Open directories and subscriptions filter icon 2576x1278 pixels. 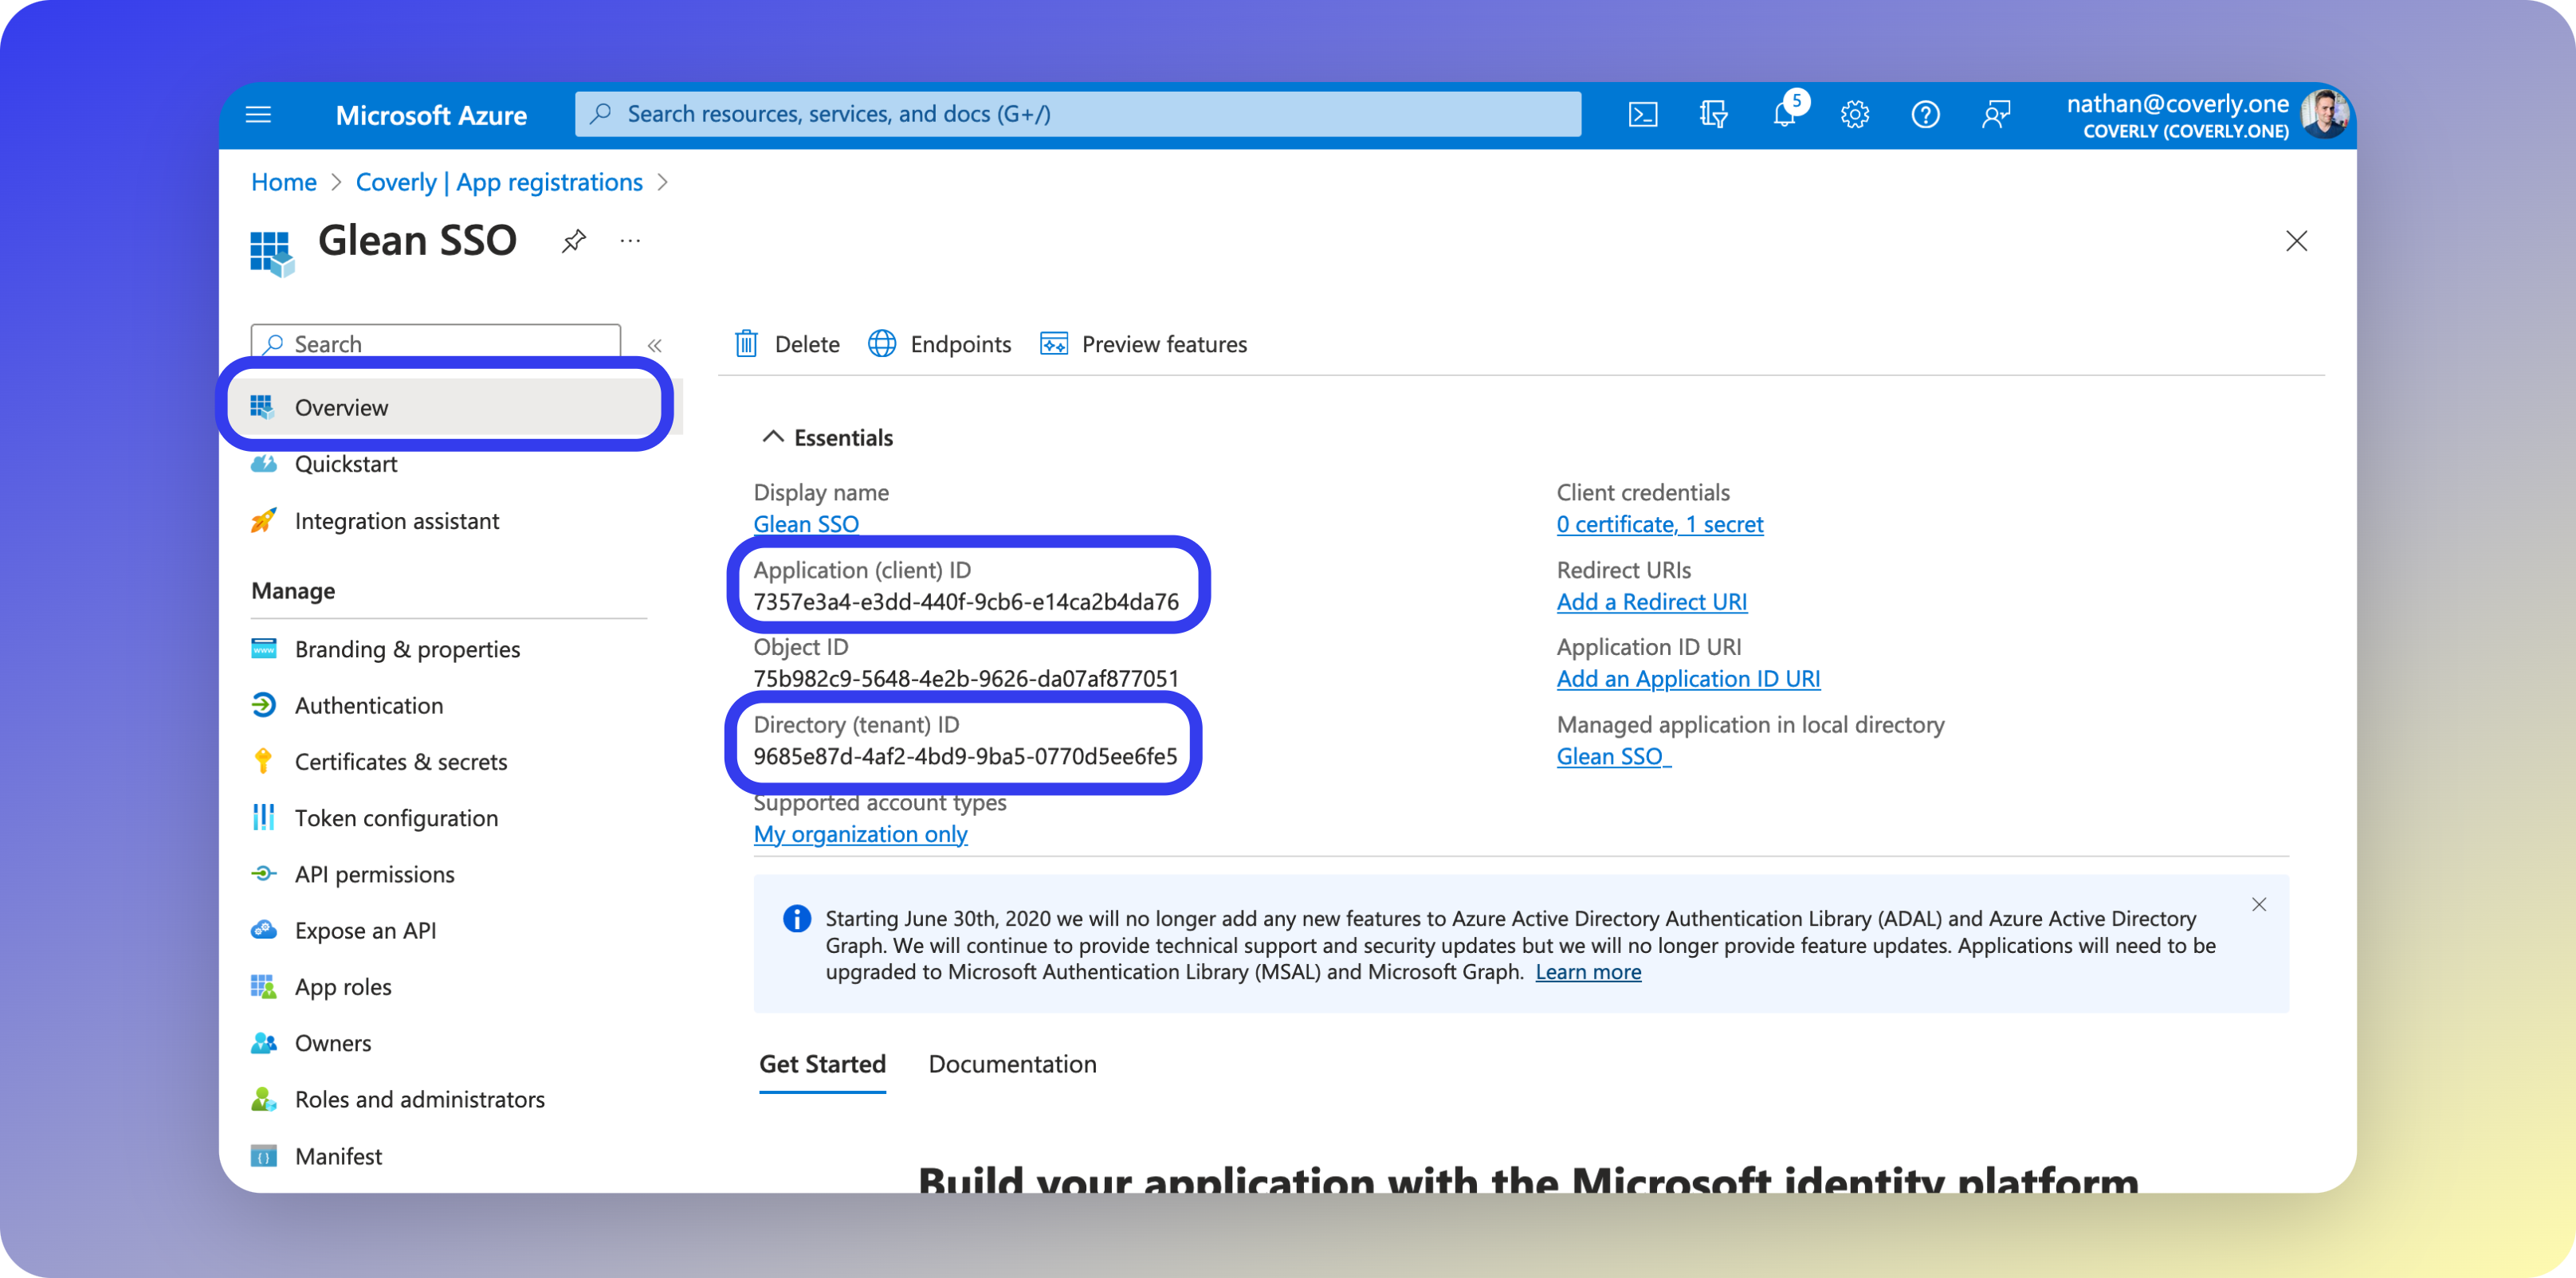(x=1713, y=115)
